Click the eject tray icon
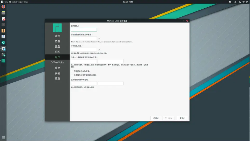Screen dimensions: 250x141 [235, 2]
